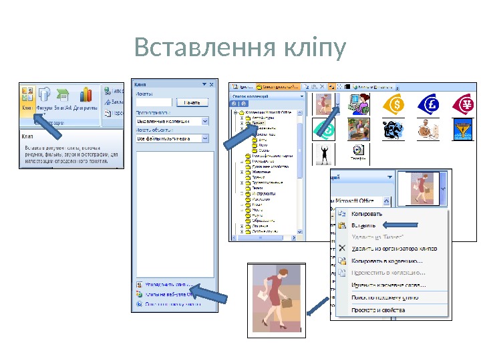Open the Выделенные коллекции dropdown

coord(205,121)
